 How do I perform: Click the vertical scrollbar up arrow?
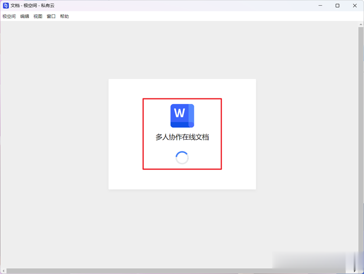pyautogui.click(x=361, y=24)
